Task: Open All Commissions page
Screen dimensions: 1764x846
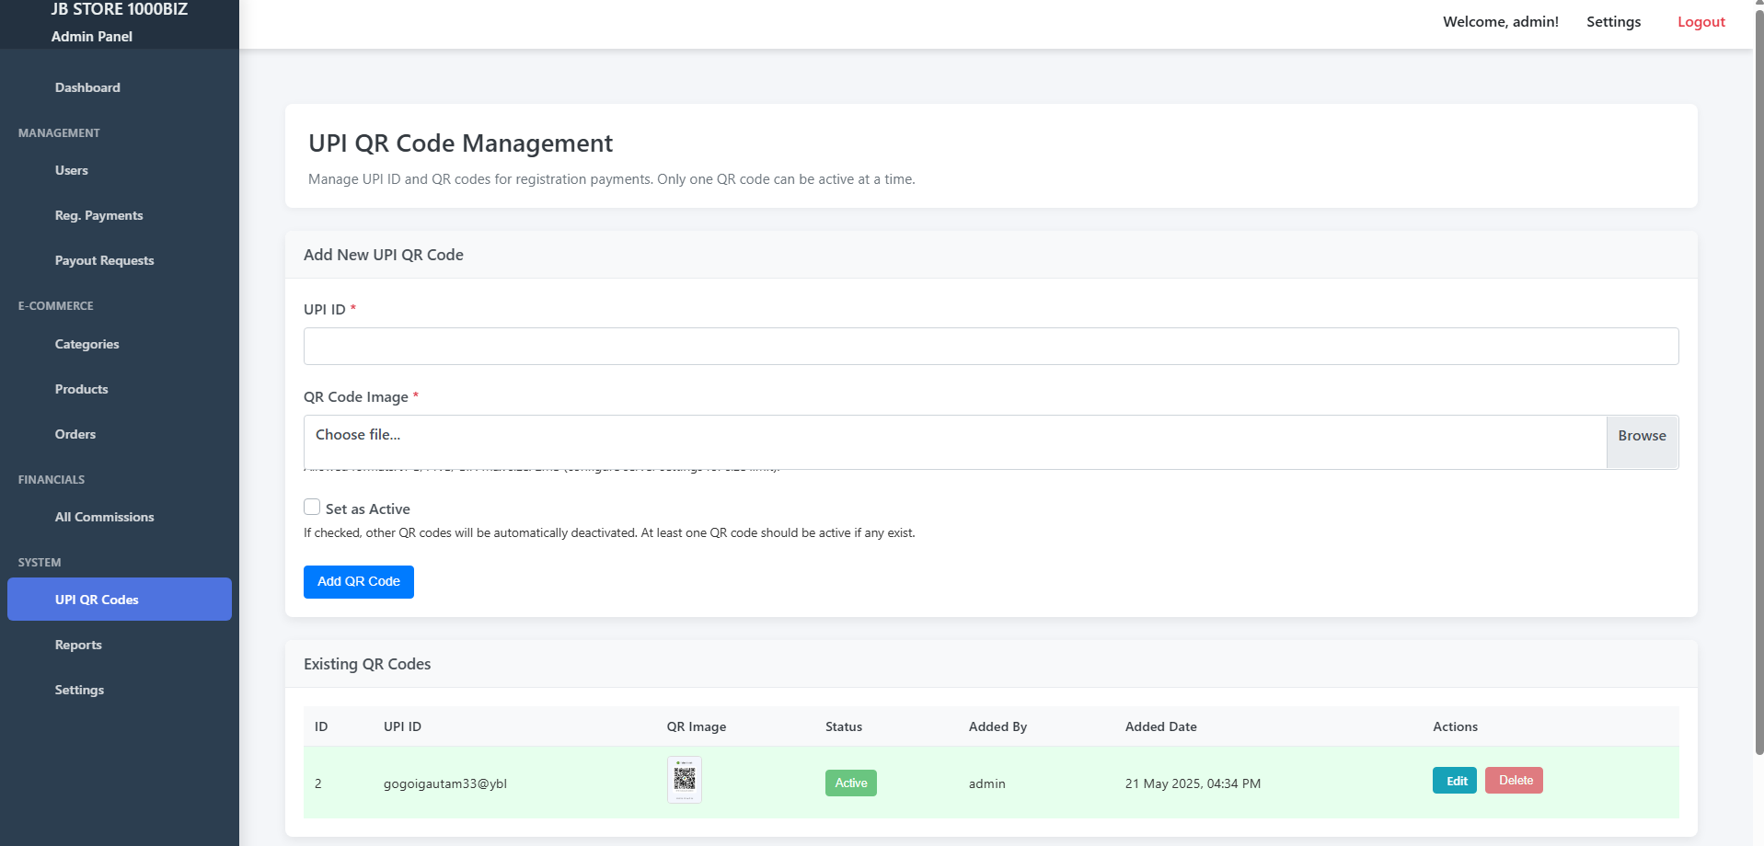Action: 104,518
